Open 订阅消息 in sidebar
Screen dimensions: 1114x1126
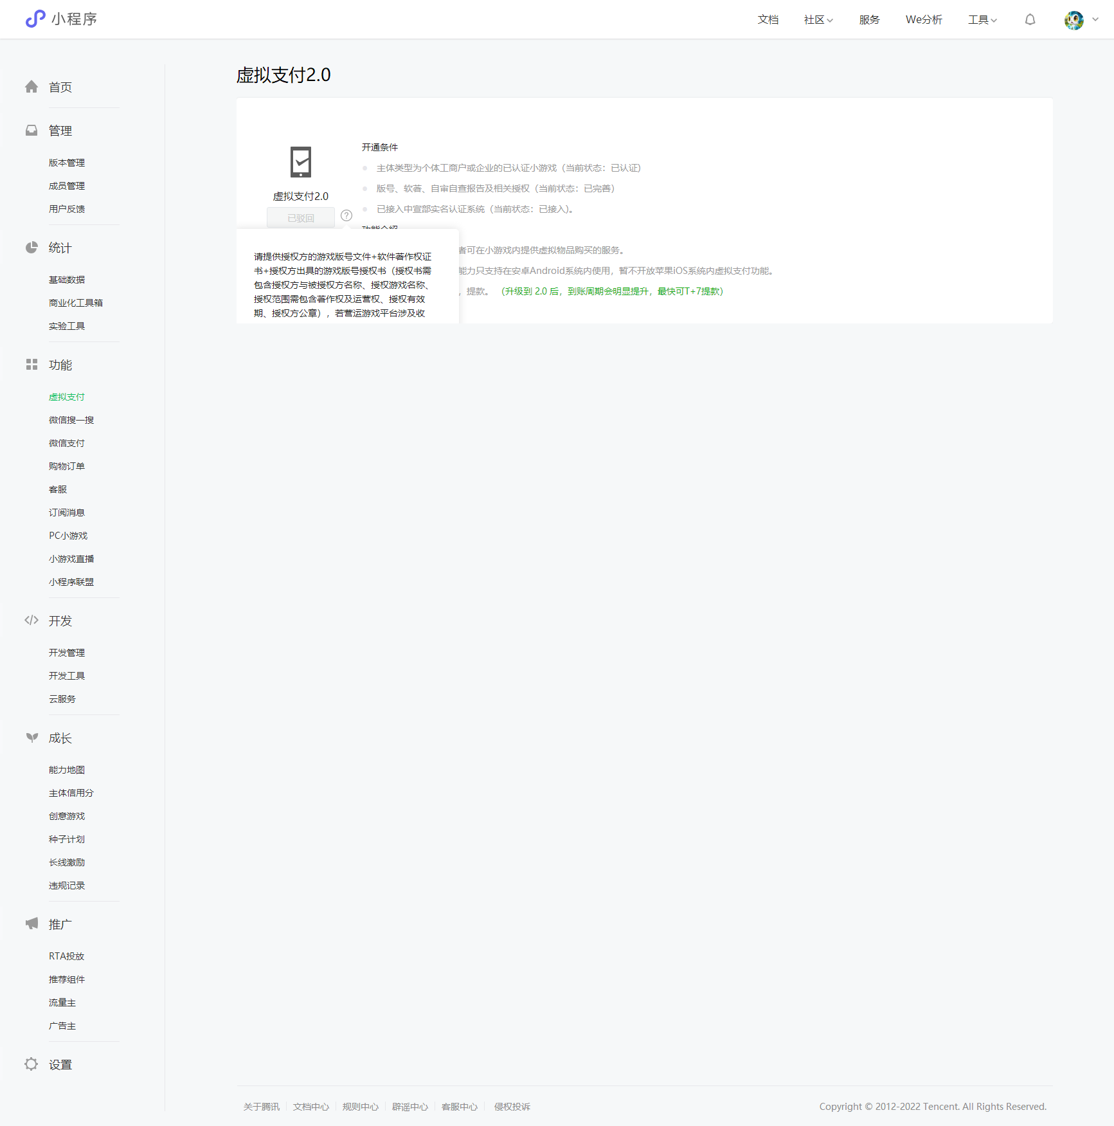click(x=67, y=513)
